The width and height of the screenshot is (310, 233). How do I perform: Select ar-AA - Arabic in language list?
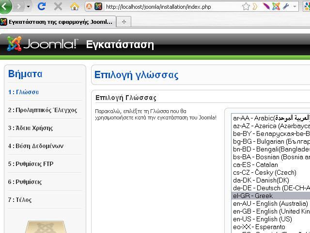click(270, 118)
